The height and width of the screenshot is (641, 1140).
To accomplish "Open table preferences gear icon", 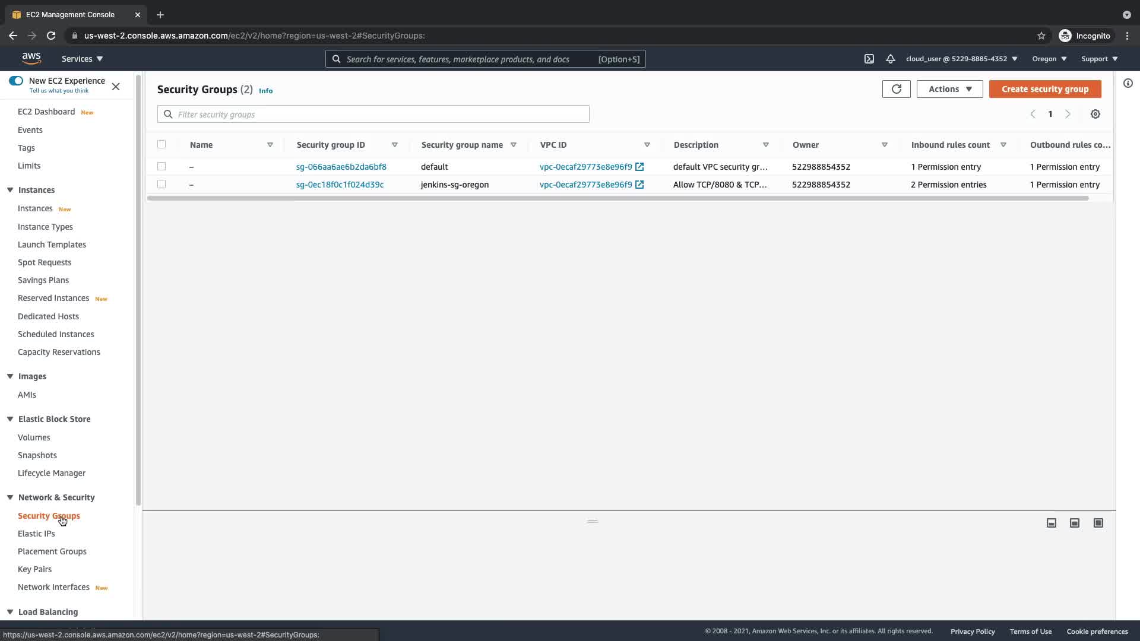I will 1095,114.
